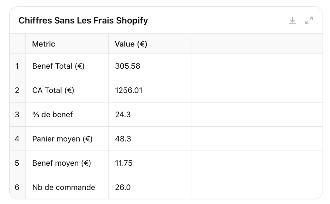Select row number 3
The image size is (330, 204).
[17, 114]
